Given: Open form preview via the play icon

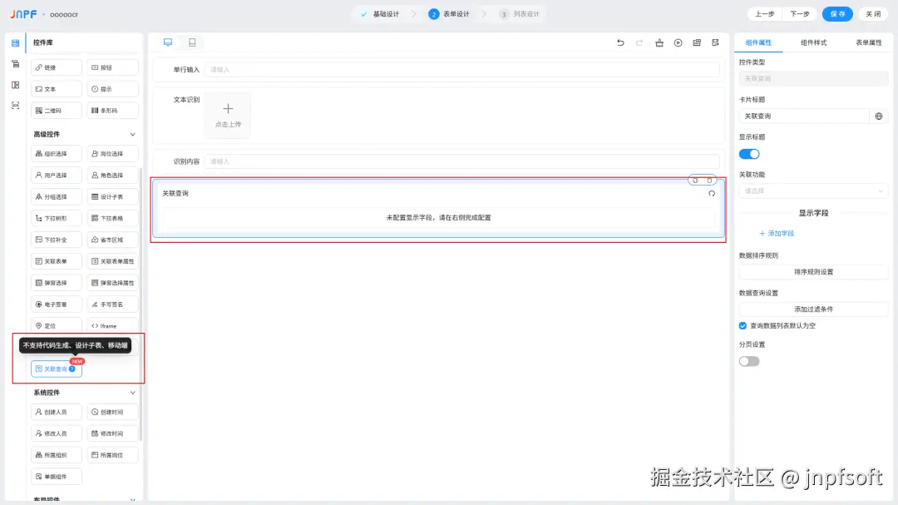Looking at the screenshot, I should (678, 43).
